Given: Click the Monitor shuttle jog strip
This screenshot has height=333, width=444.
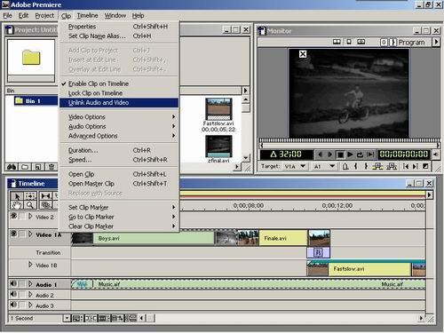Looking at the screenshot, I should pyautogui.click(x=350, y=140).
